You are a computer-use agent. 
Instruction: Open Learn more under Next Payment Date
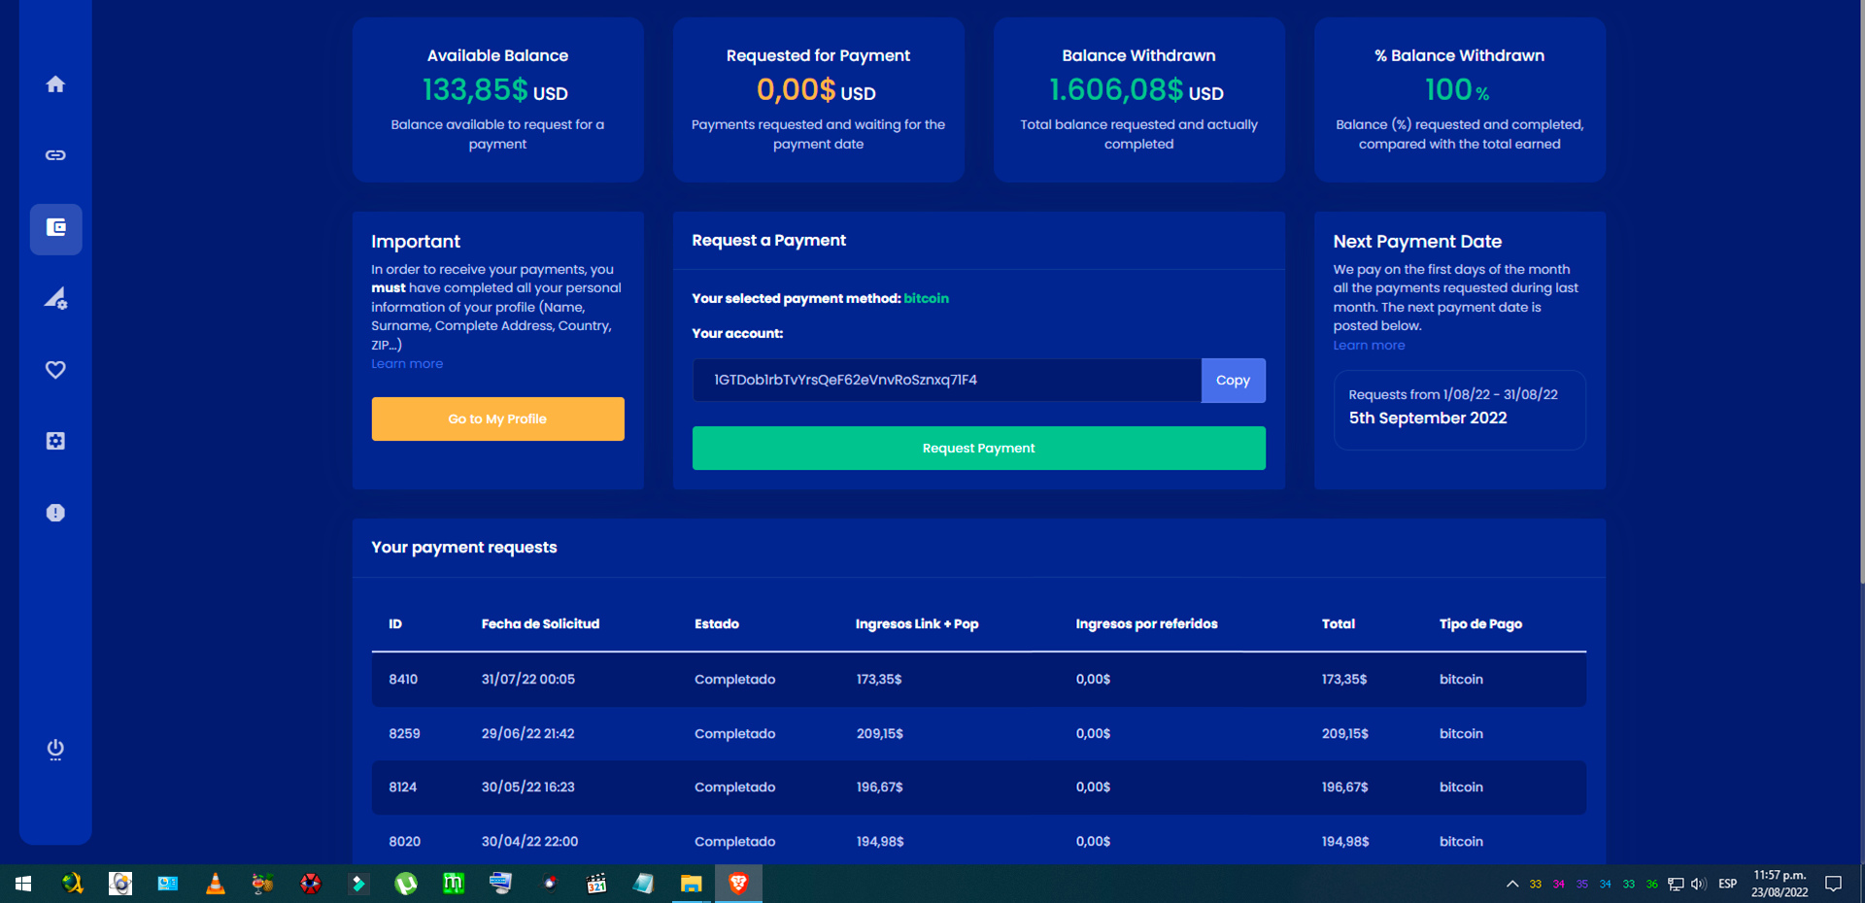(x=1369, y=346)
